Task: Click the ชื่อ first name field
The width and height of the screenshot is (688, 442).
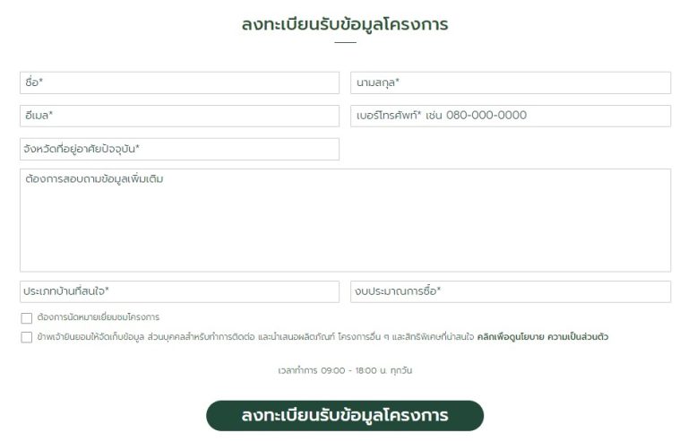Action: click(x=179, y=82)
